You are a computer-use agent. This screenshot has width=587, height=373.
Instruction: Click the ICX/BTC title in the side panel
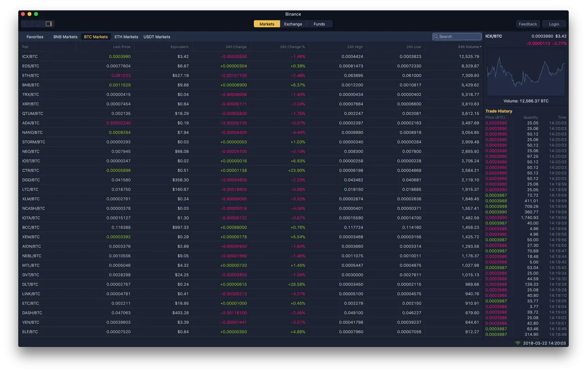(x=493, y=36)
